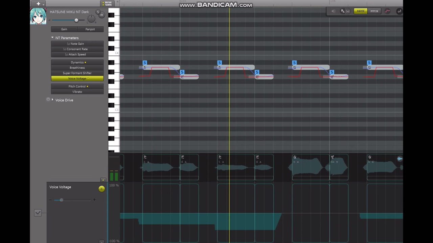Image resolution: width=433 pixels, height=243 pixels.
Task: Toggle the Meter Tempo display button
Action: [x=107, y=4]
